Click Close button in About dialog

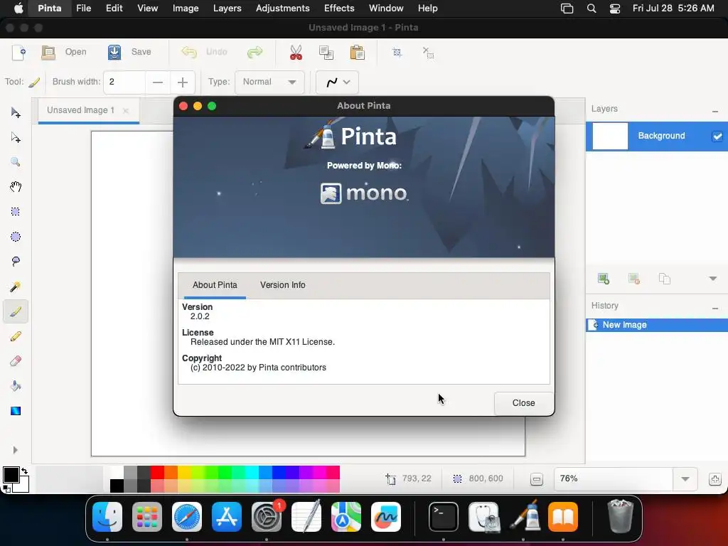(524, 403)
